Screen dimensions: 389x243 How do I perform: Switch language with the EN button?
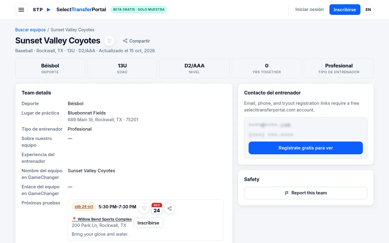tap(368, 9)
